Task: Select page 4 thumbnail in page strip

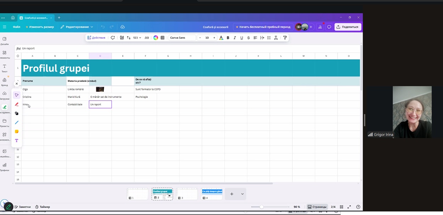Action: (x=212, y=194)
